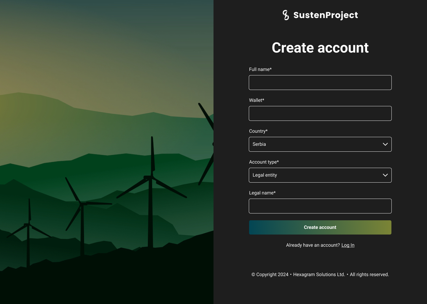
Task: Click the SustenProject brand name text
Action: pos(326,15)
